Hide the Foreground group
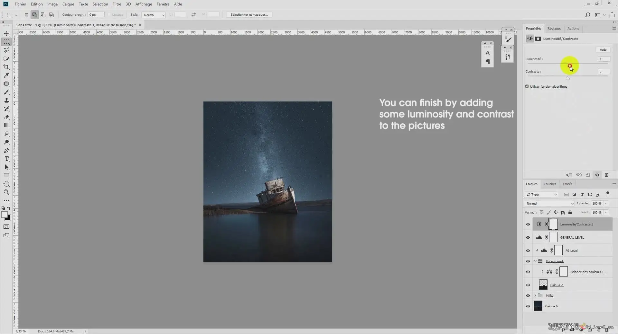This screenshot has height=334, width=618. pos(528,261)
